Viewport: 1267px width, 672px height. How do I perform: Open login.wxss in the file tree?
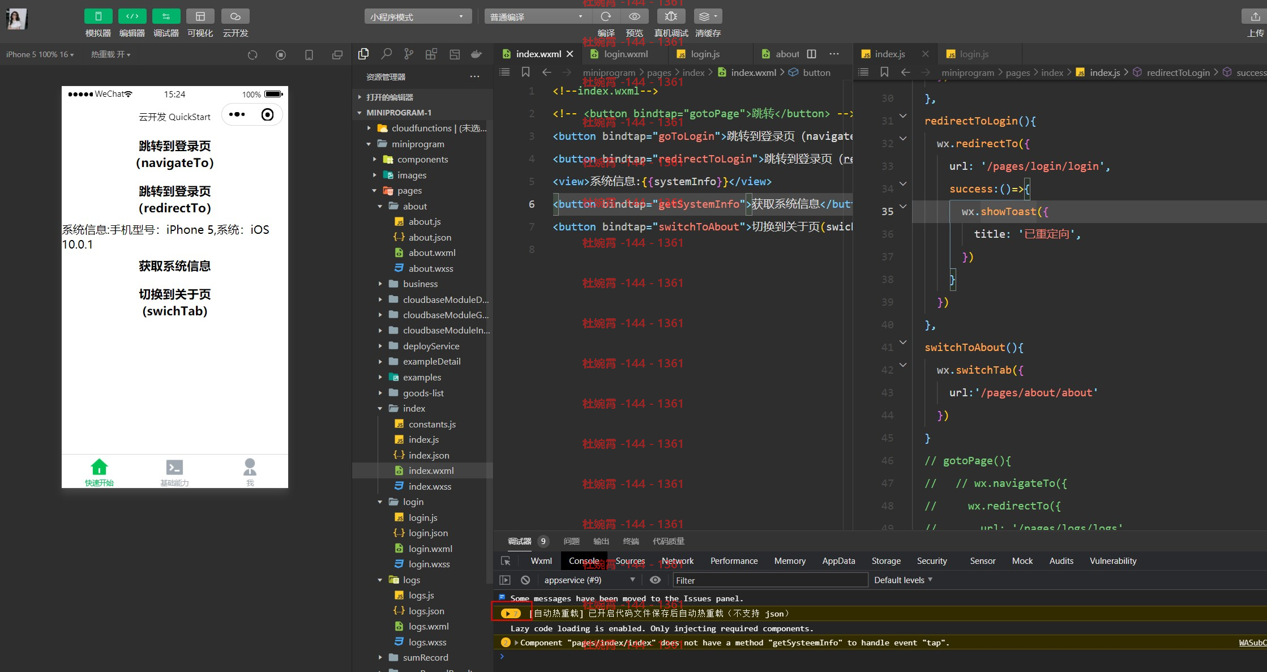pyautogui.click(x=429, y=564)
